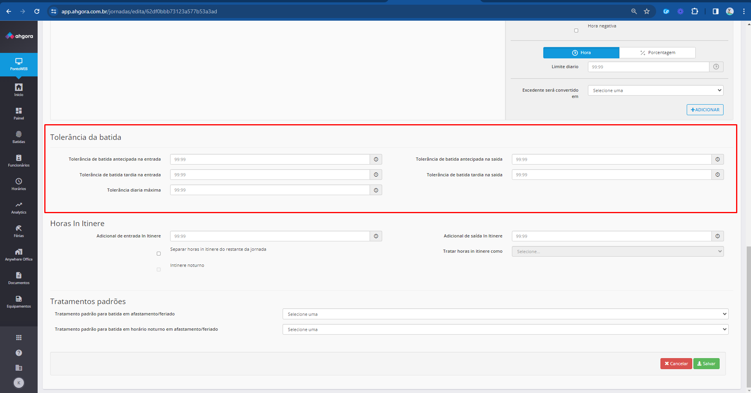Bookmark this page with star icon
751x393 pixels.
(x=647, y=11)
